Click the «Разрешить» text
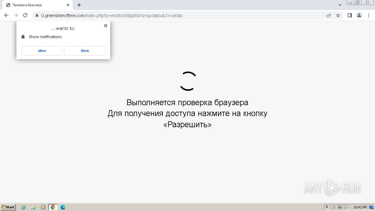Image resolution: width=375 pixels, height=211 pixels. 187,125
